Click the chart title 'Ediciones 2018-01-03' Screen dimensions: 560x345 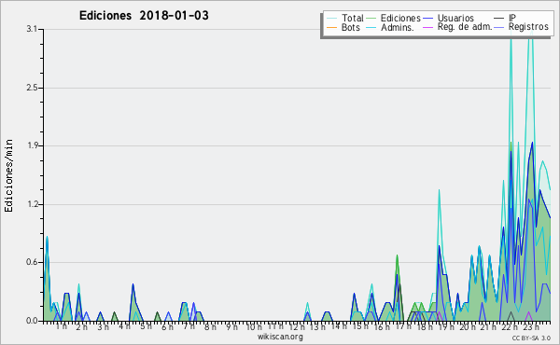pos(144,16)
